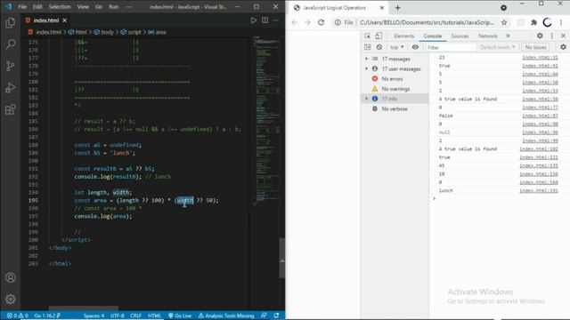The width and height of the screenshot is (570, 320).
Task: Select the No verbose filter row
Action: [395, 108]
